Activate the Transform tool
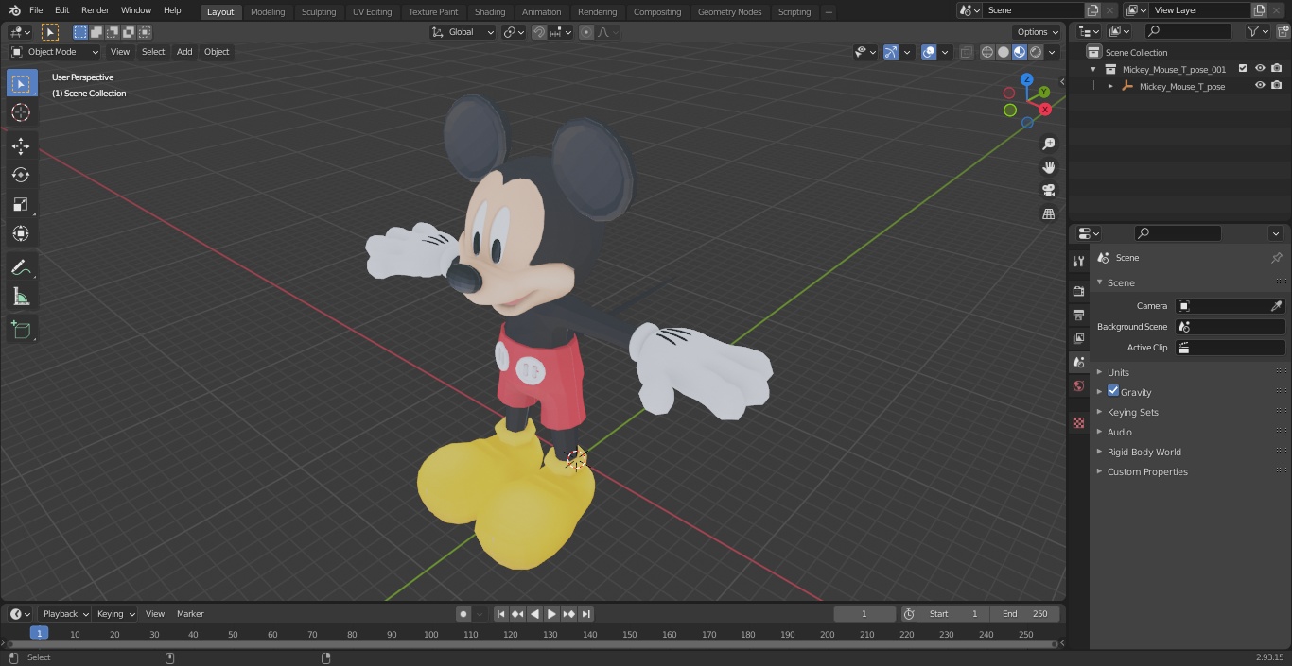Viewport: 1292px width, 666px height. tap(21, 233)
